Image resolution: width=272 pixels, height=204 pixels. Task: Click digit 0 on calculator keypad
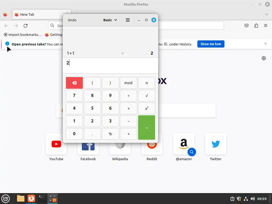coord(74,134)
